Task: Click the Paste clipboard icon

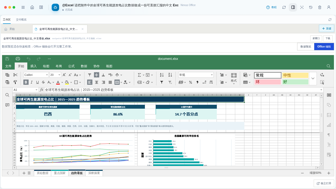Action: coord(7,82)
